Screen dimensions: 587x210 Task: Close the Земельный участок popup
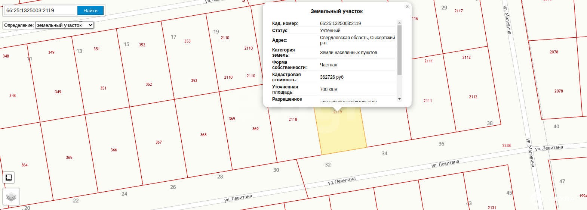(407, 6)
